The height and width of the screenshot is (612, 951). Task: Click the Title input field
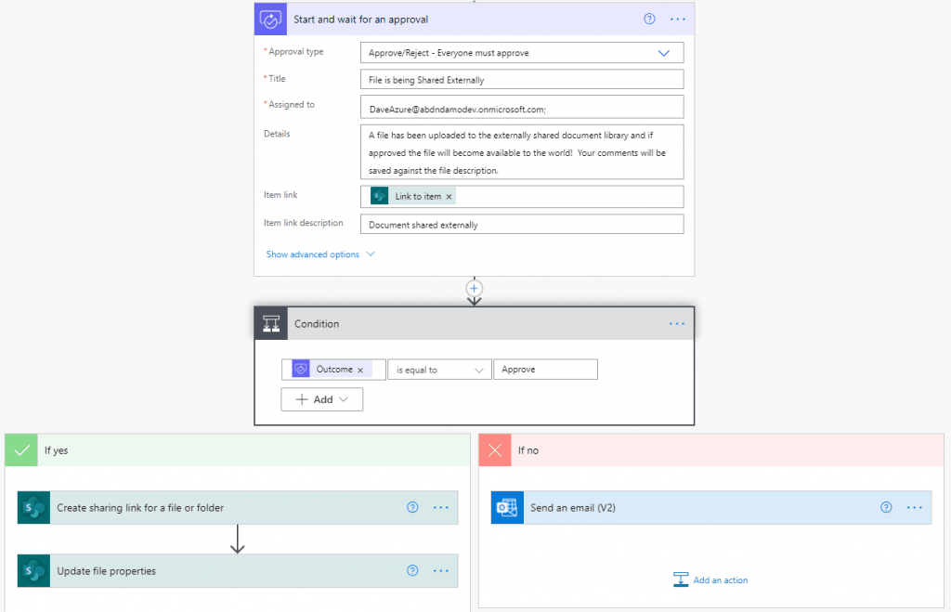521,80
